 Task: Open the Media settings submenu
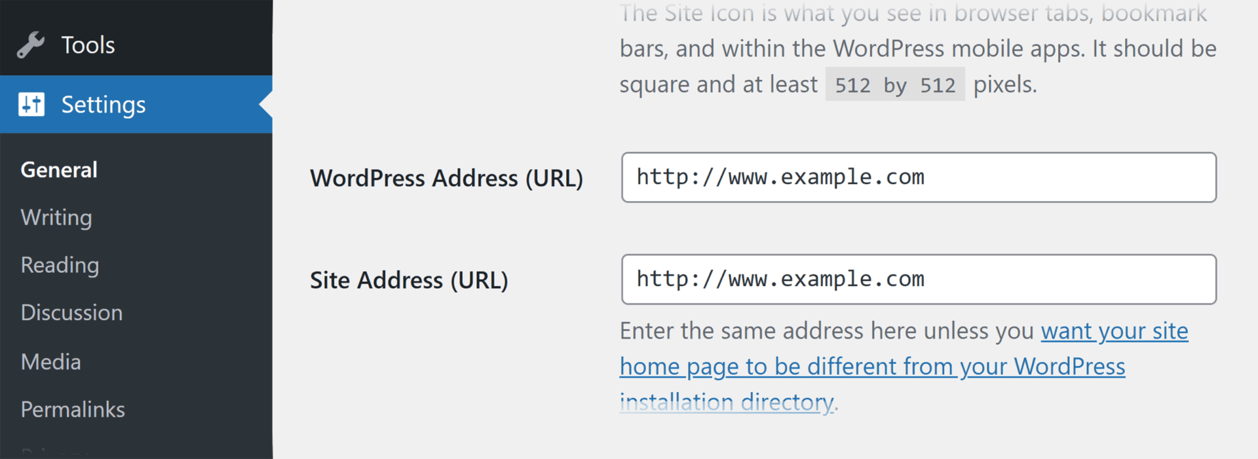pos(51,361)
